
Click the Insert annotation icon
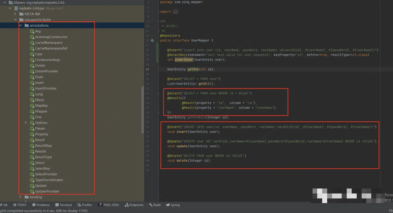tap(32, 83)
